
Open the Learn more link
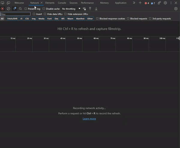89,119
